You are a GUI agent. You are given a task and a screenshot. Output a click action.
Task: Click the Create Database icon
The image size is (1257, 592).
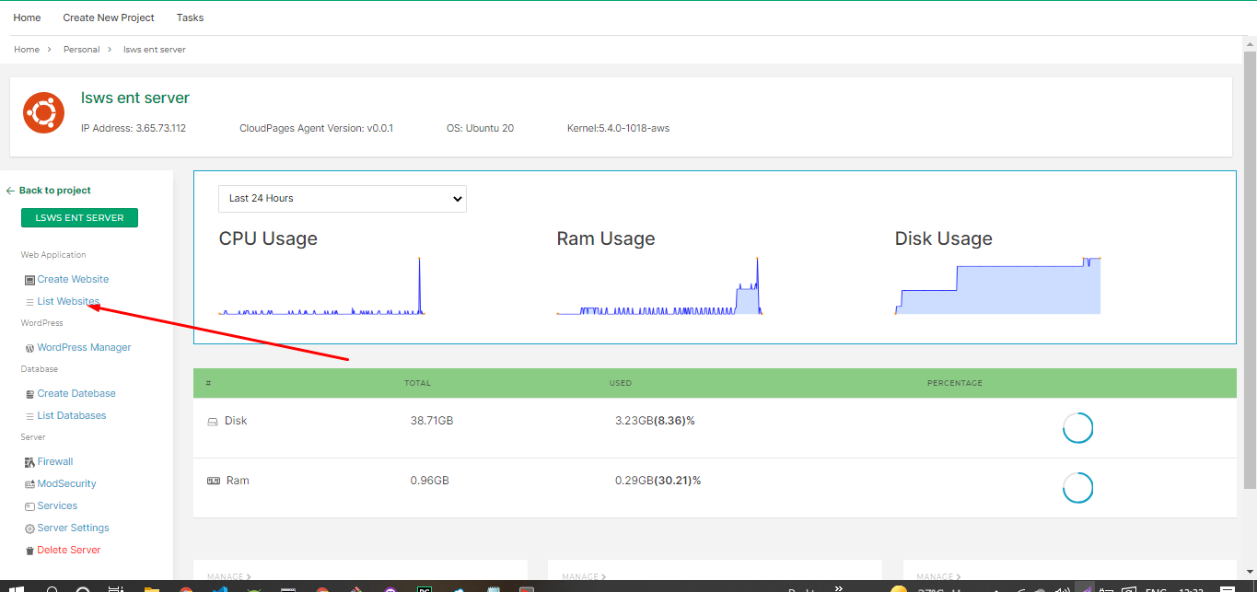coord(29,393)
